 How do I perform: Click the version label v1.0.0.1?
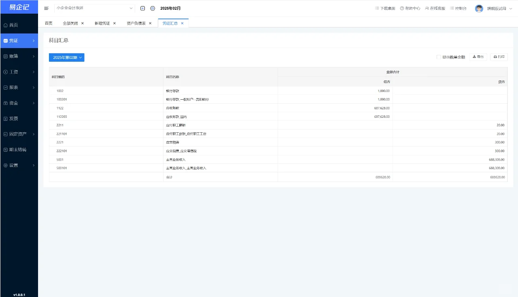(19, 295)
